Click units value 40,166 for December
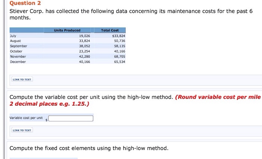 [x=85, y=62]
